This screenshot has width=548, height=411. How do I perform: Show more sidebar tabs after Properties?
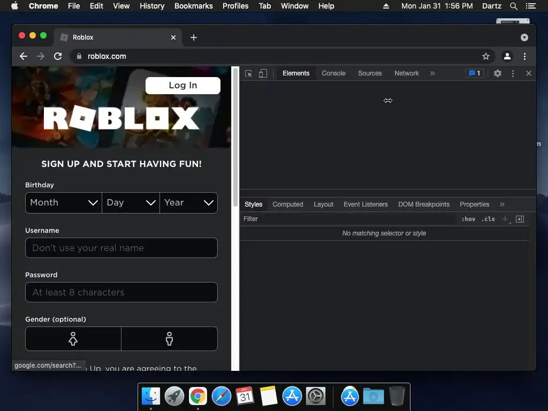coord(502,204)
